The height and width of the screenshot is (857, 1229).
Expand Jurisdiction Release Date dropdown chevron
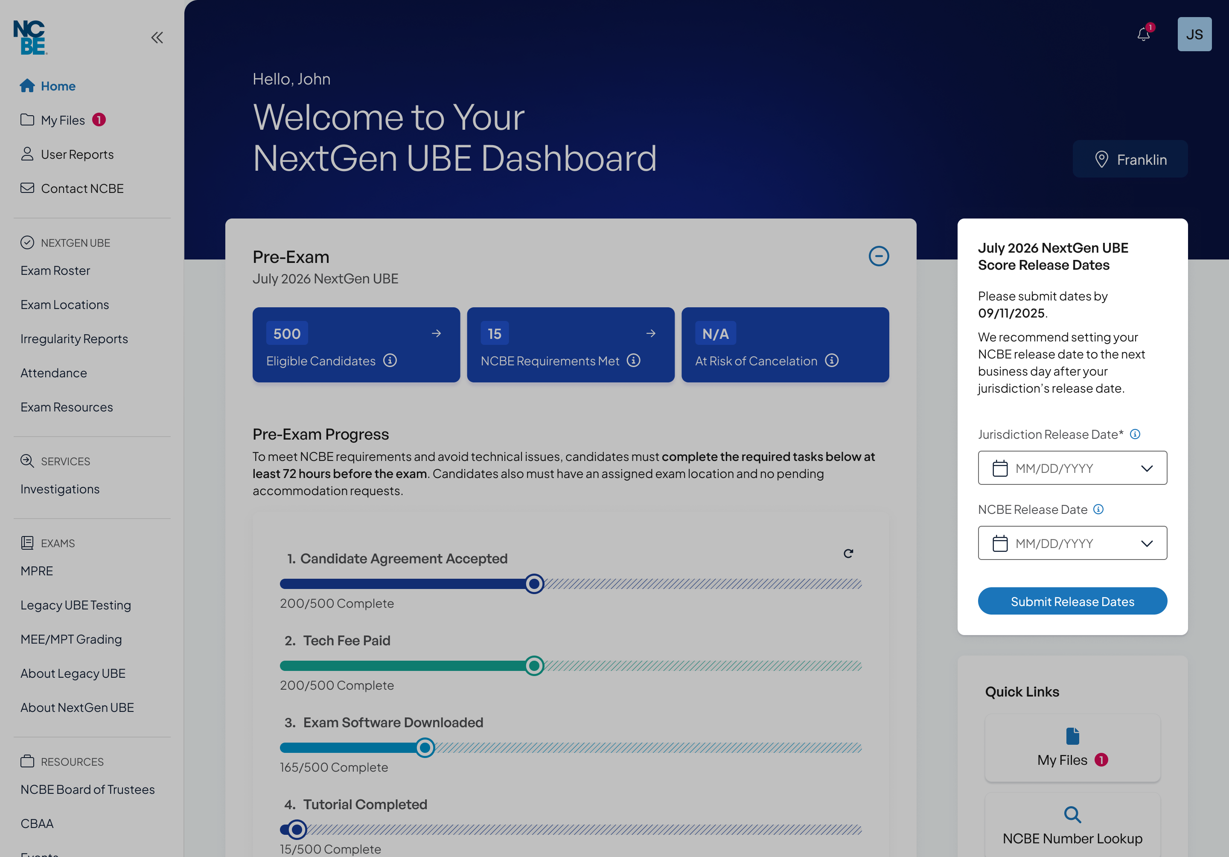[x=1147, y=468]
